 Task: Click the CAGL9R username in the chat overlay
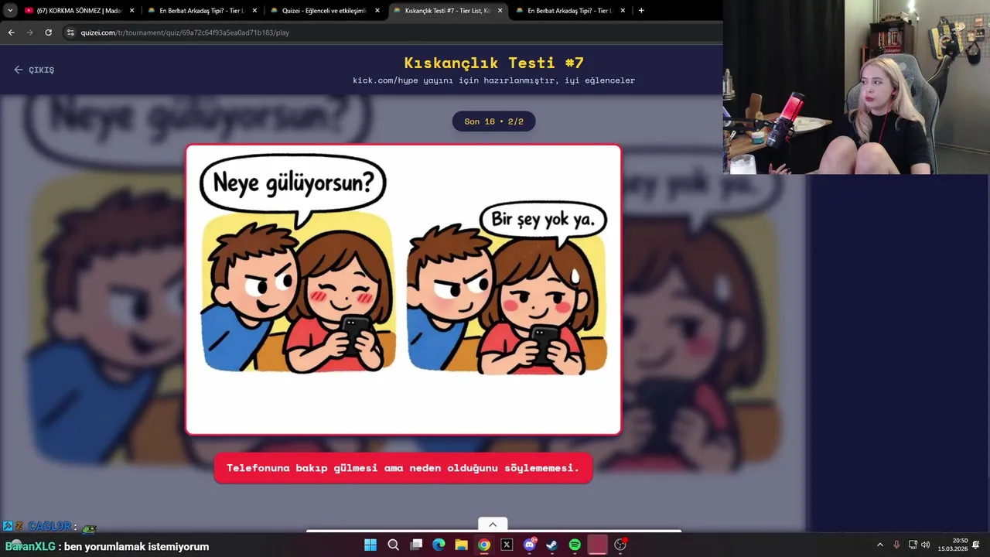[49, 527]
